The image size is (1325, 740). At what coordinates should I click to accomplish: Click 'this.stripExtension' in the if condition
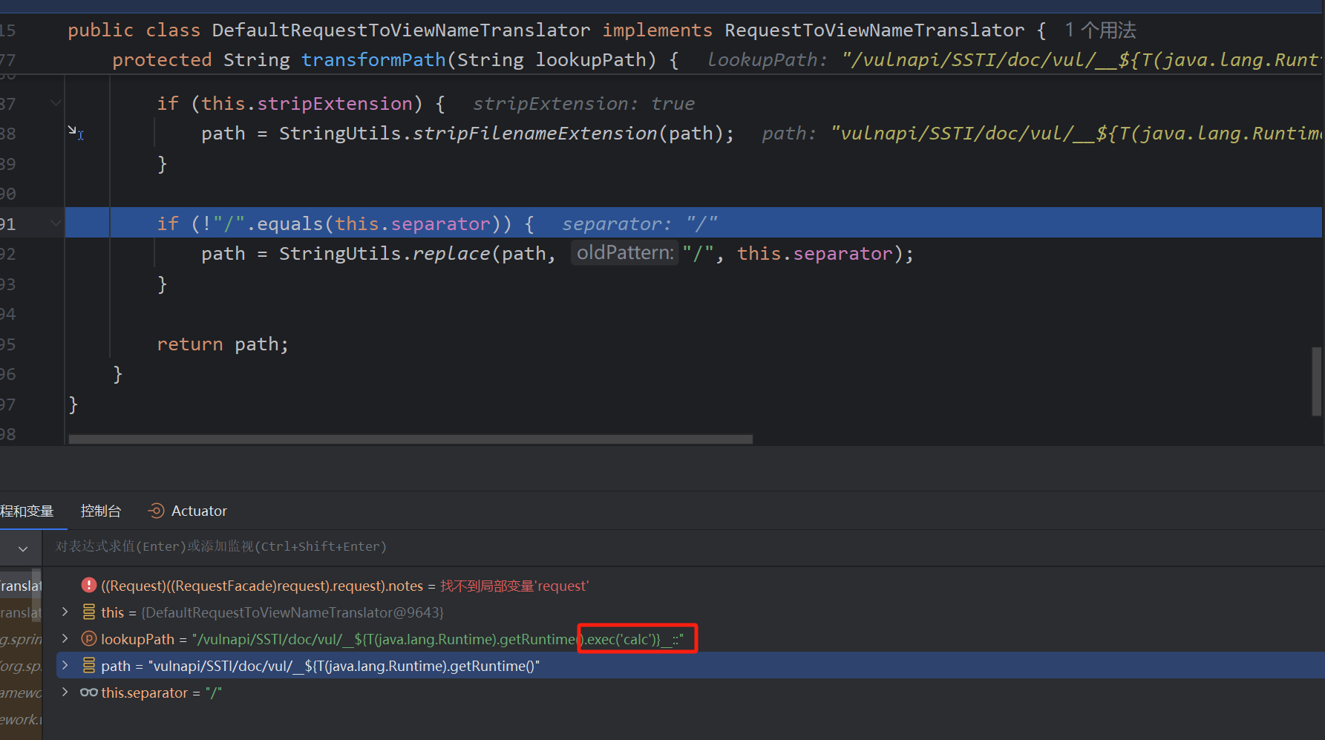click(x=307, y=104)
